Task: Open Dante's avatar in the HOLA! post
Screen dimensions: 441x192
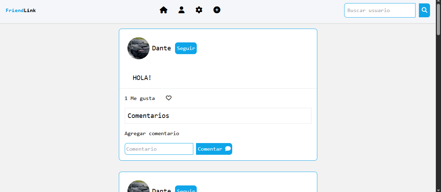Action: (x=139, y=48)
